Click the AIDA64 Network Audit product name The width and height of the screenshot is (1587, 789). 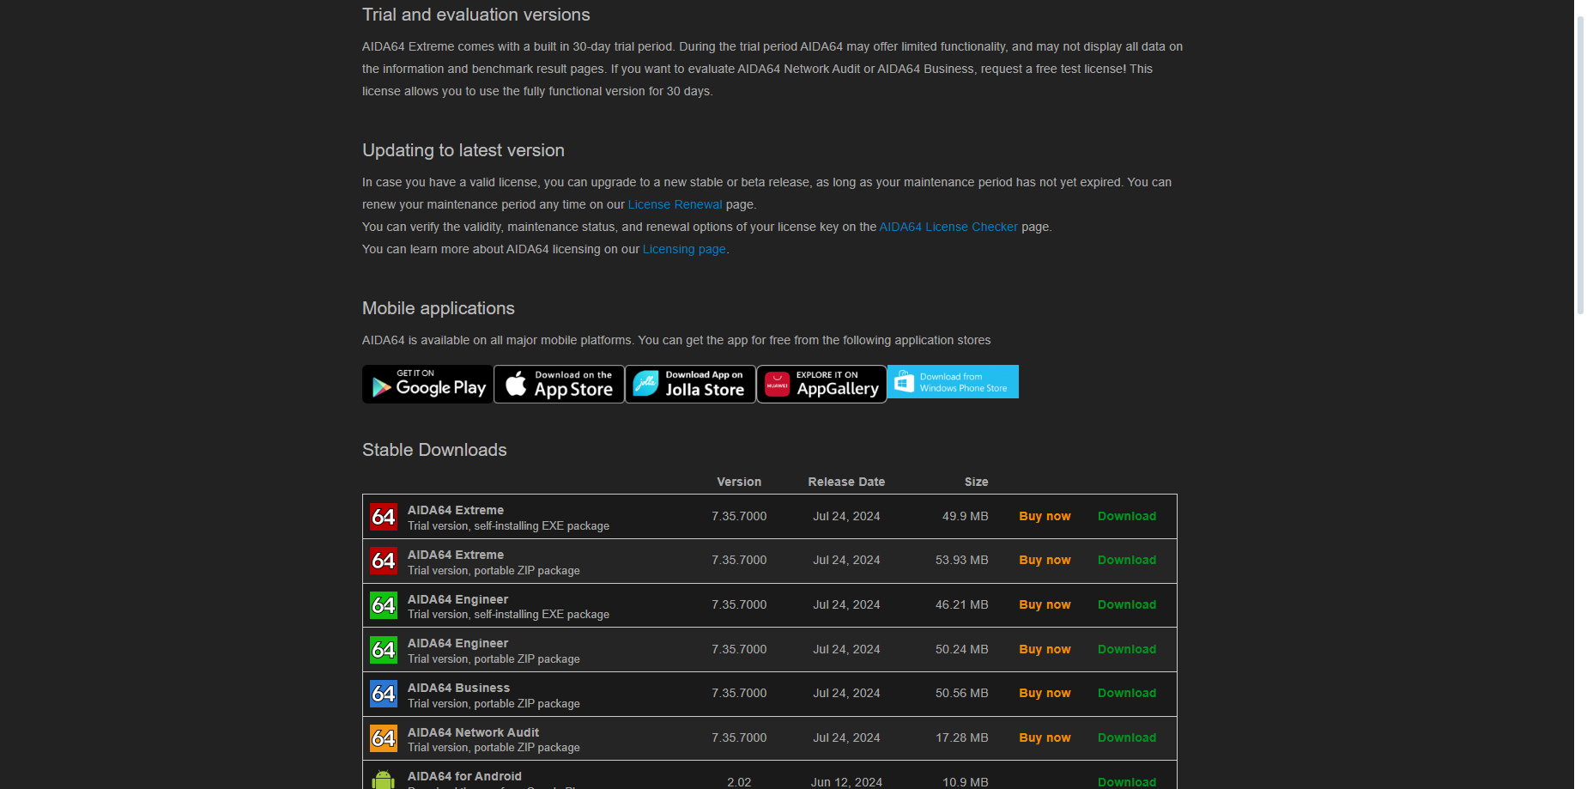[x=474, y=732]
